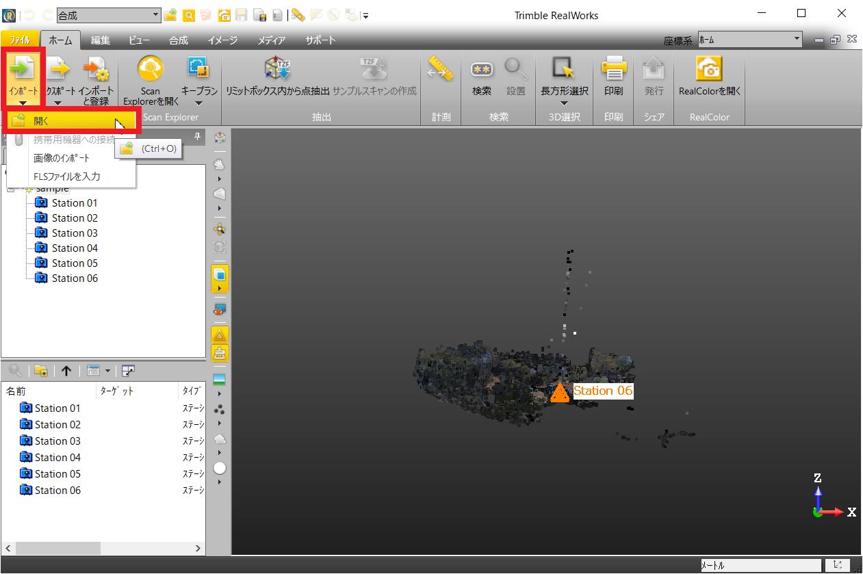Expand the rectangle selection dropdown arrow
This screenshot has width=863, height=574.
pyautogui.click(x=564, y=103)
